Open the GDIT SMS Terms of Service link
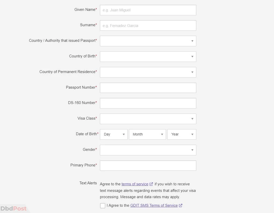Viewport: 274px width, 213px height. [x=154, y=205]
